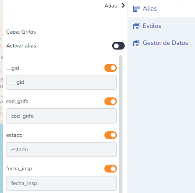Viewport: 195px width, 193px height.
Task: Open the Gestor de Datos menu item
Action: click(x=165, y=43)
